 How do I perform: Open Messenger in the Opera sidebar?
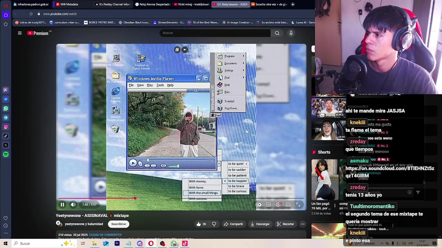point(6,99)
